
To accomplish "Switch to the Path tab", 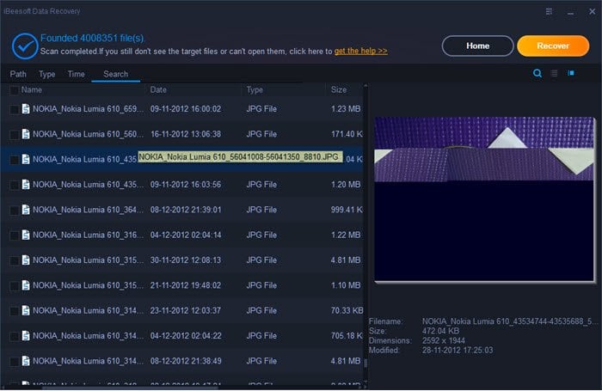I will (x=18, y=74).
